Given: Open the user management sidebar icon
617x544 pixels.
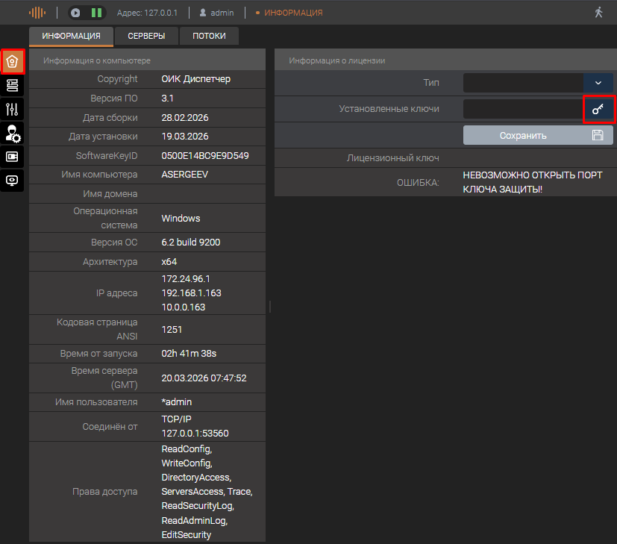Looking at the screenshot, I should point(13,133).
